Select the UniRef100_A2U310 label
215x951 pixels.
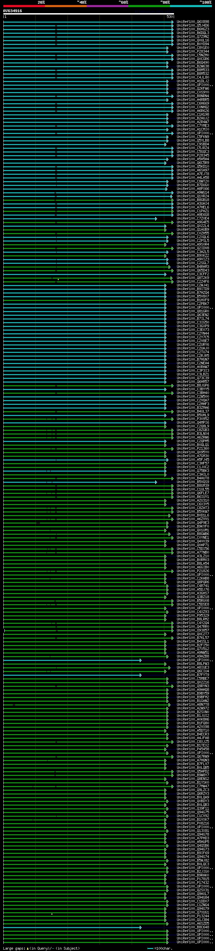tap(193, 501)
